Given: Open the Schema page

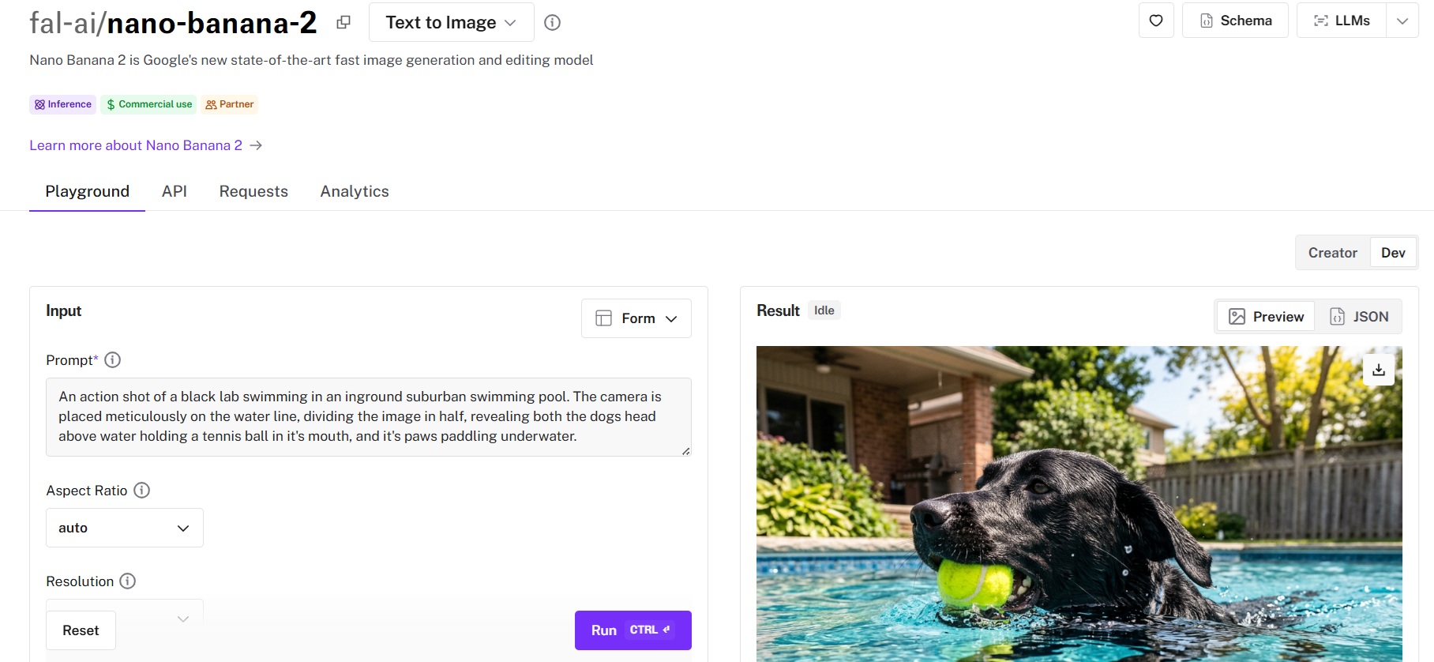Looking at the screenshot, I should click(1235, 21).
